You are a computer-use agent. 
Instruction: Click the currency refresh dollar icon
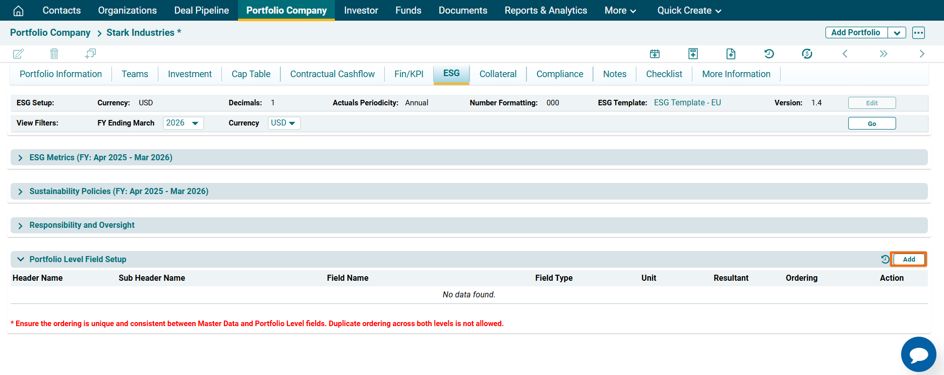point(807,54)
